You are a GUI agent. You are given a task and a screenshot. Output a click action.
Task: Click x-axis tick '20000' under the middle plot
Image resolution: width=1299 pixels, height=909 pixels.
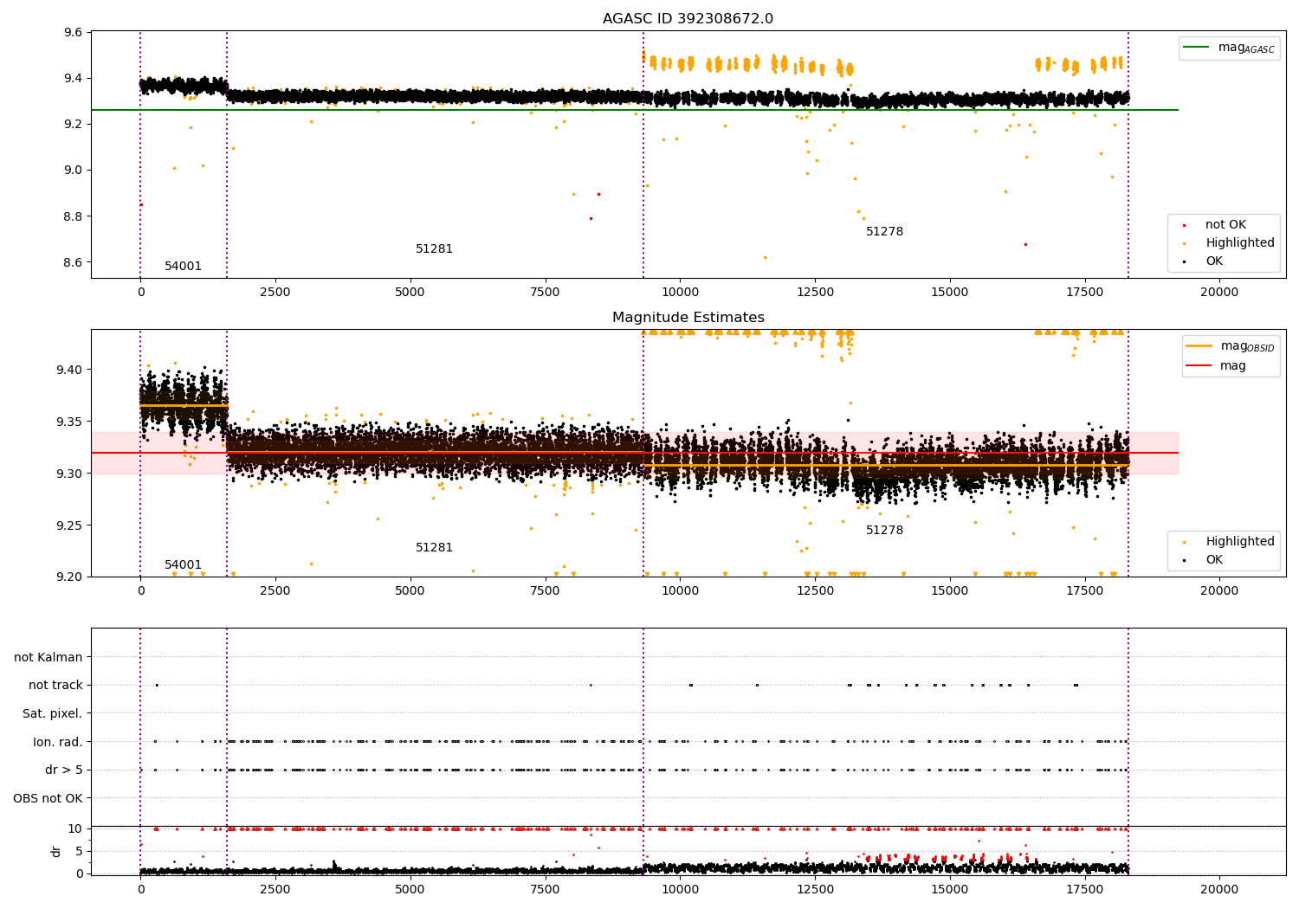(x=1219, y=591)
